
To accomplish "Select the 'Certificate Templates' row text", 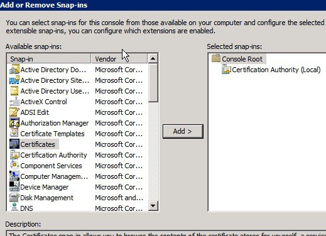I will pos(52,134).
